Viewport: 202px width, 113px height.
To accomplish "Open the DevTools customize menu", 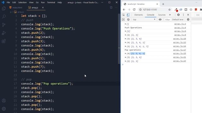I will pyautogui.click(x=183, y=15).
